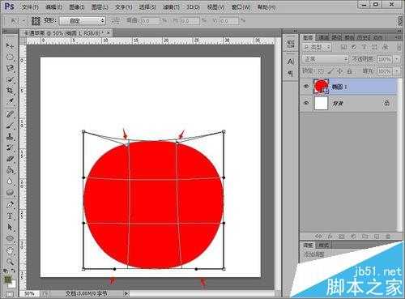Open the layer filter type dropdown

click(x=317, y=47)
